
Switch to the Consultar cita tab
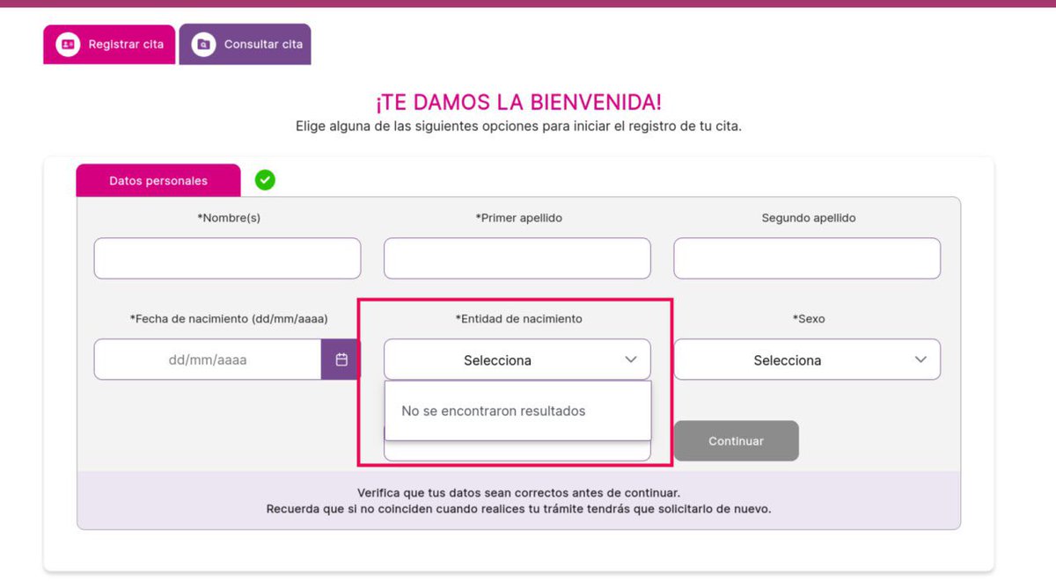coord(245,44)
